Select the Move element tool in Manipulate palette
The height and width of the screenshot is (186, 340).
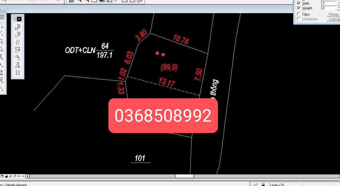(17, 35)
